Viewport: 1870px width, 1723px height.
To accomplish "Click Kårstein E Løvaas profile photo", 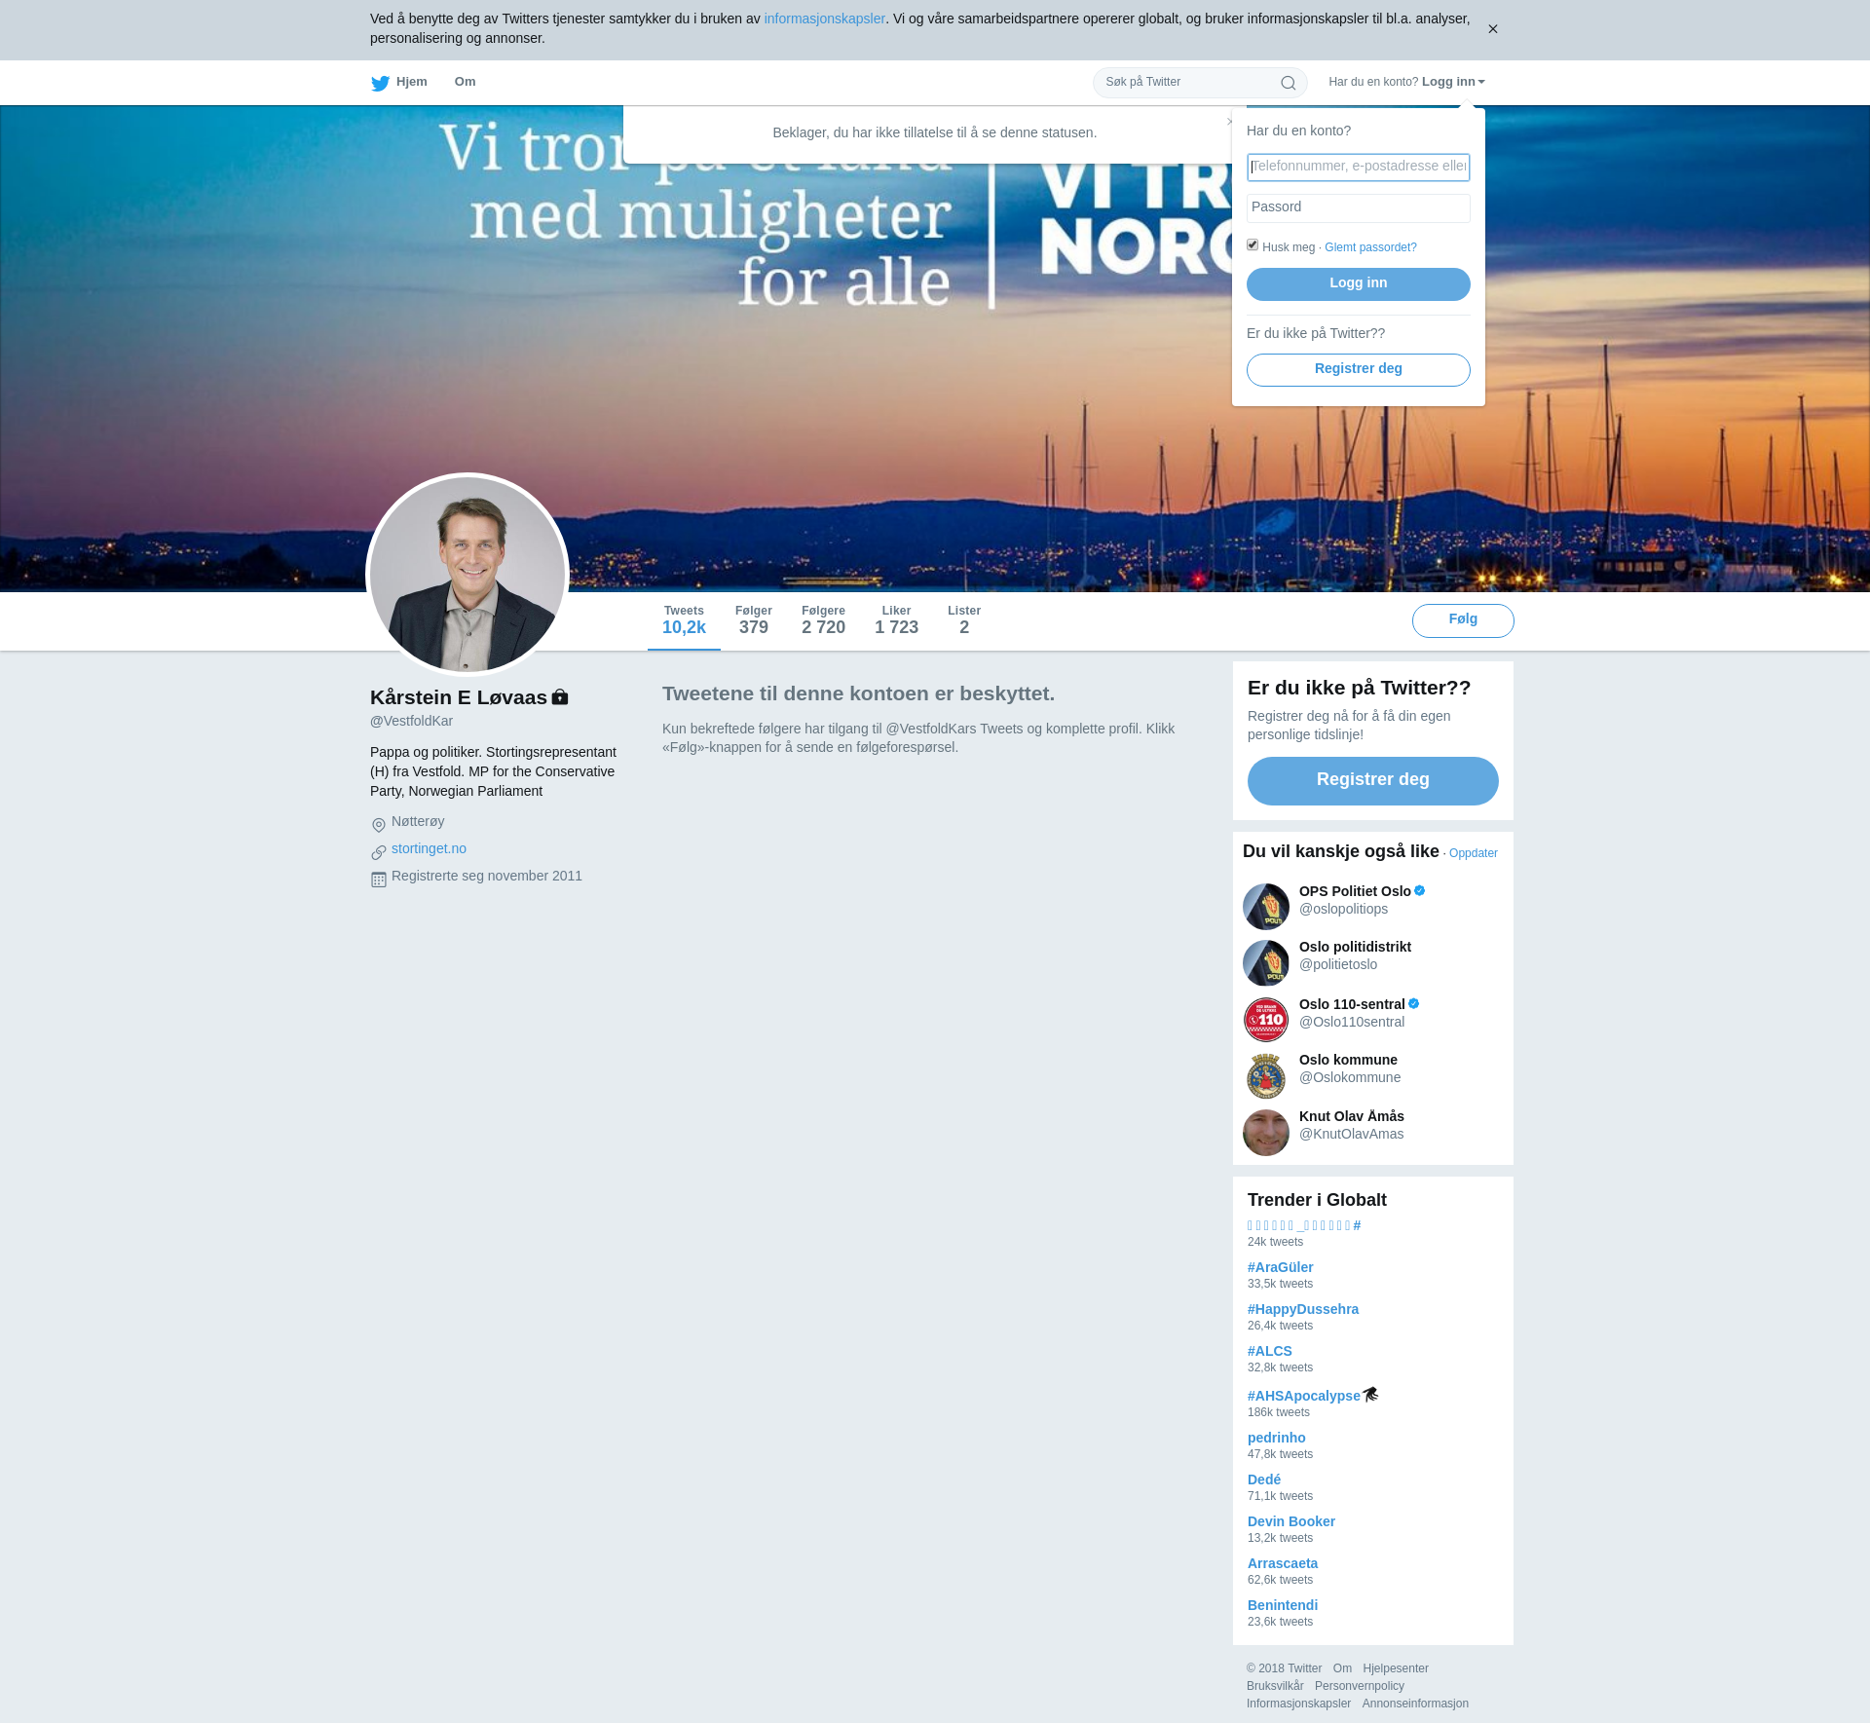I will tap(467, 575).
